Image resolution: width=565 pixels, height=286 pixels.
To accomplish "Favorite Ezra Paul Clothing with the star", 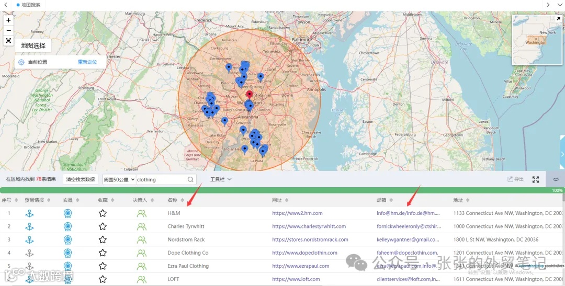I will point(103,266).
